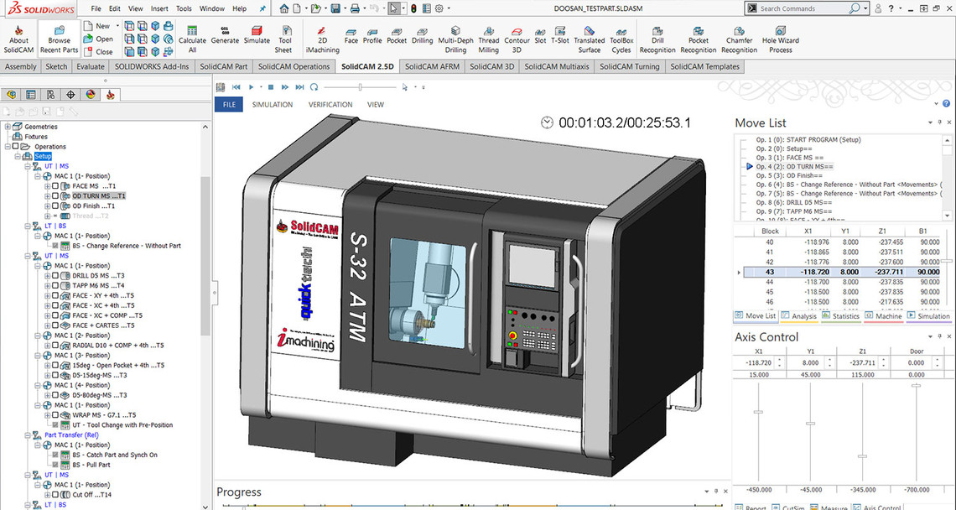Tick the OD Finish ...T1 checkbox
This screenshot has width=956, height=510.
tap(55, 206)
